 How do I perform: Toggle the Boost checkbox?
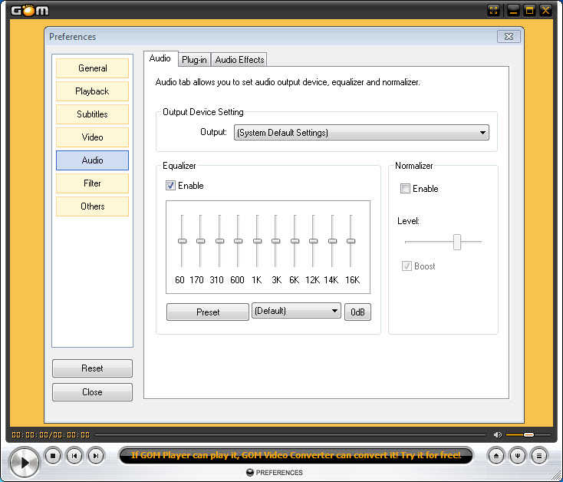click(x=405, y=266)
